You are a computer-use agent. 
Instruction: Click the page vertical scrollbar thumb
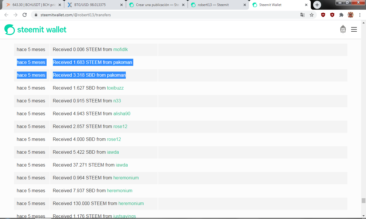pos(363,200)
